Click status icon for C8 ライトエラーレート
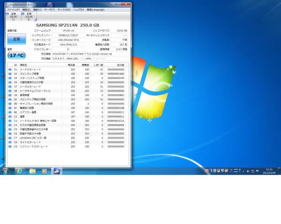Viewport: 281px width, 224px height. pyautogui.click(x=10, y=142)
